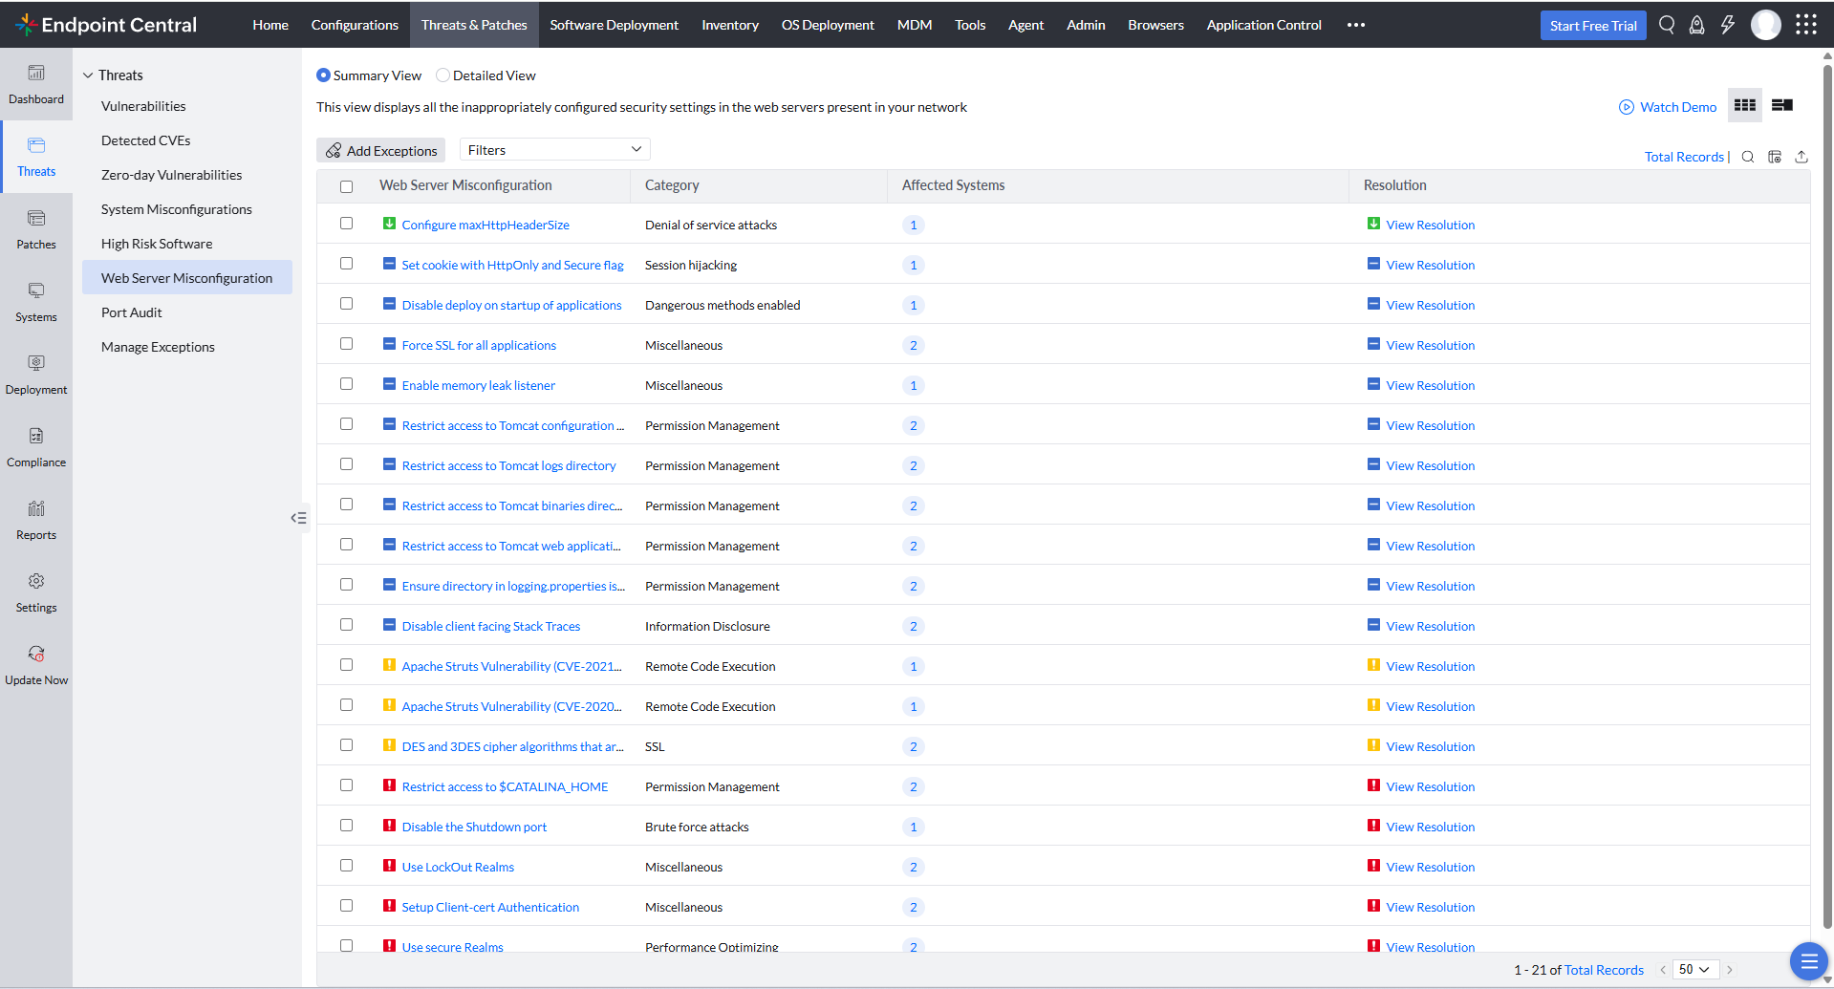Check the Set cookie with HttpOnly row checkbox
The image size is (1834, 989).
pyautogui.click(x=346, y=264)
